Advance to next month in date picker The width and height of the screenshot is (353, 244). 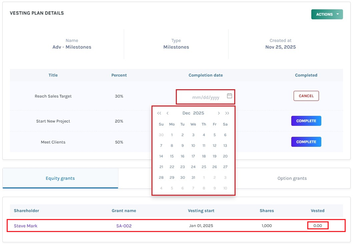coord(219,113)
